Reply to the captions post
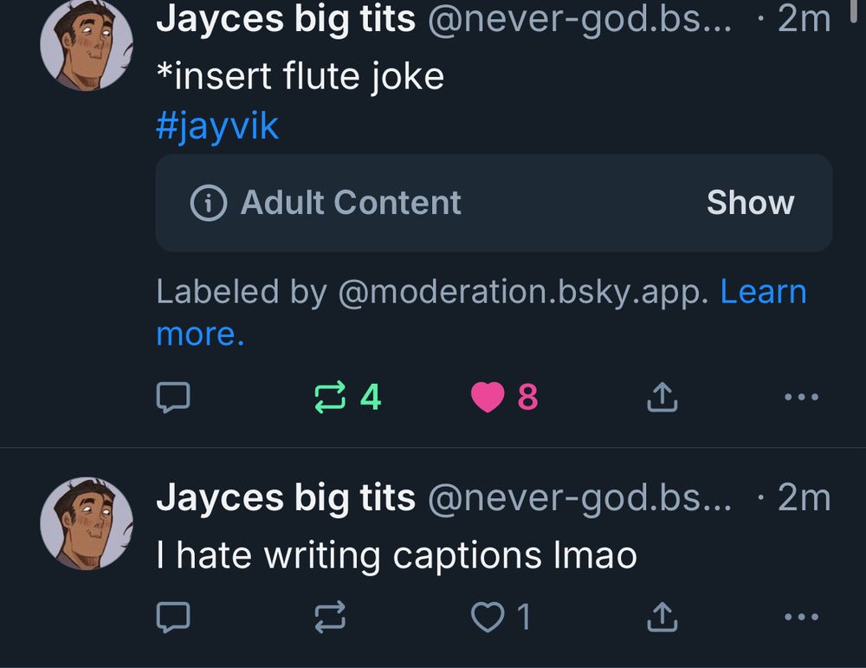 pyautogui.click(x=175, y=617)
